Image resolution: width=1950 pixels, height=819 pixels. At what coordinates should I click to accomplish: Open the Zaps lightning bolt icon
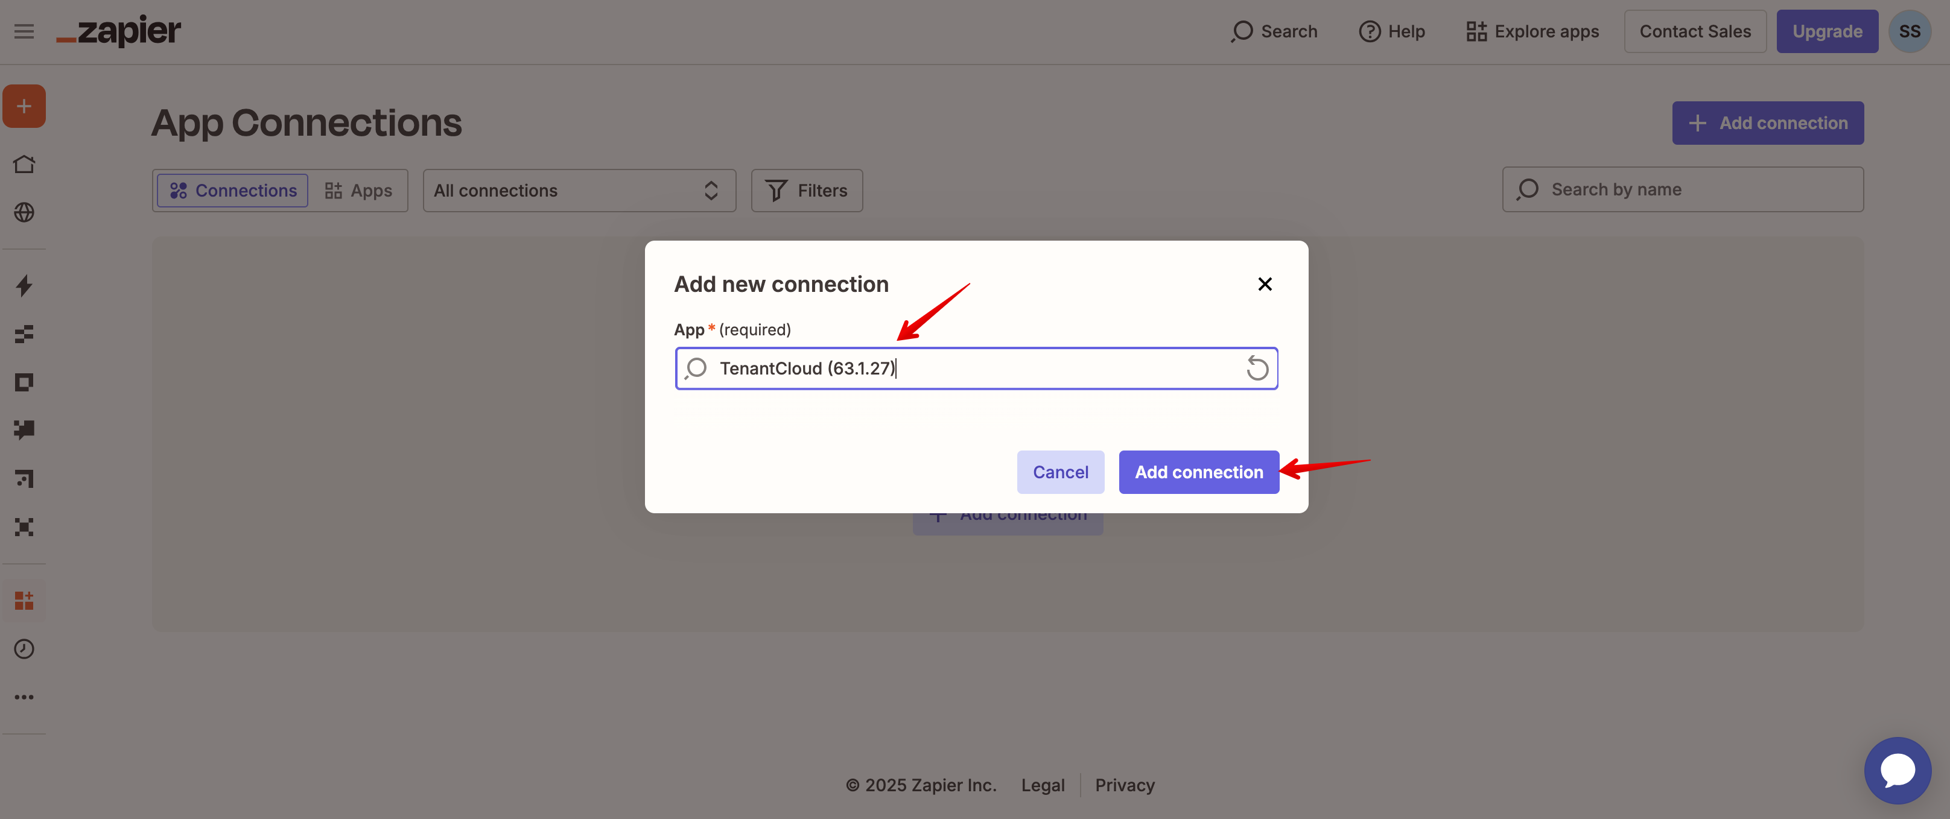24,285
